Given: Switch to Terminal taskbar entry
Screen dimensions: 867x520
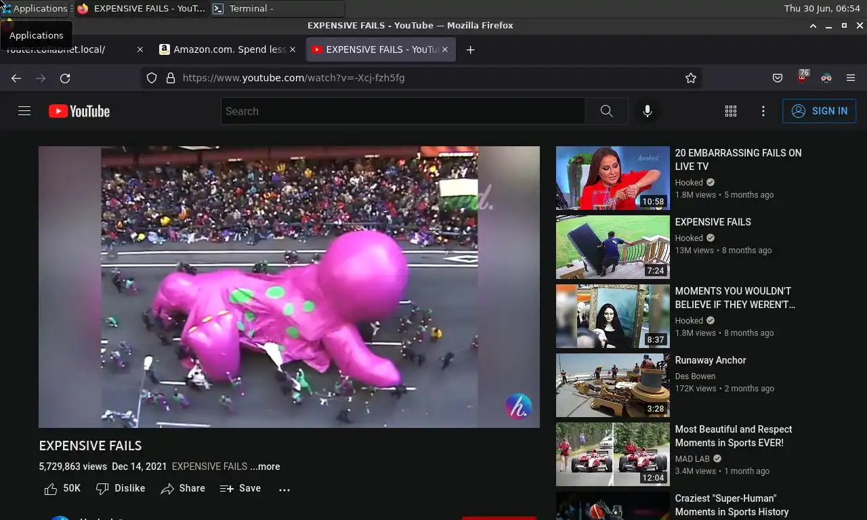Looking at the screenshot, I should point(278,9).
